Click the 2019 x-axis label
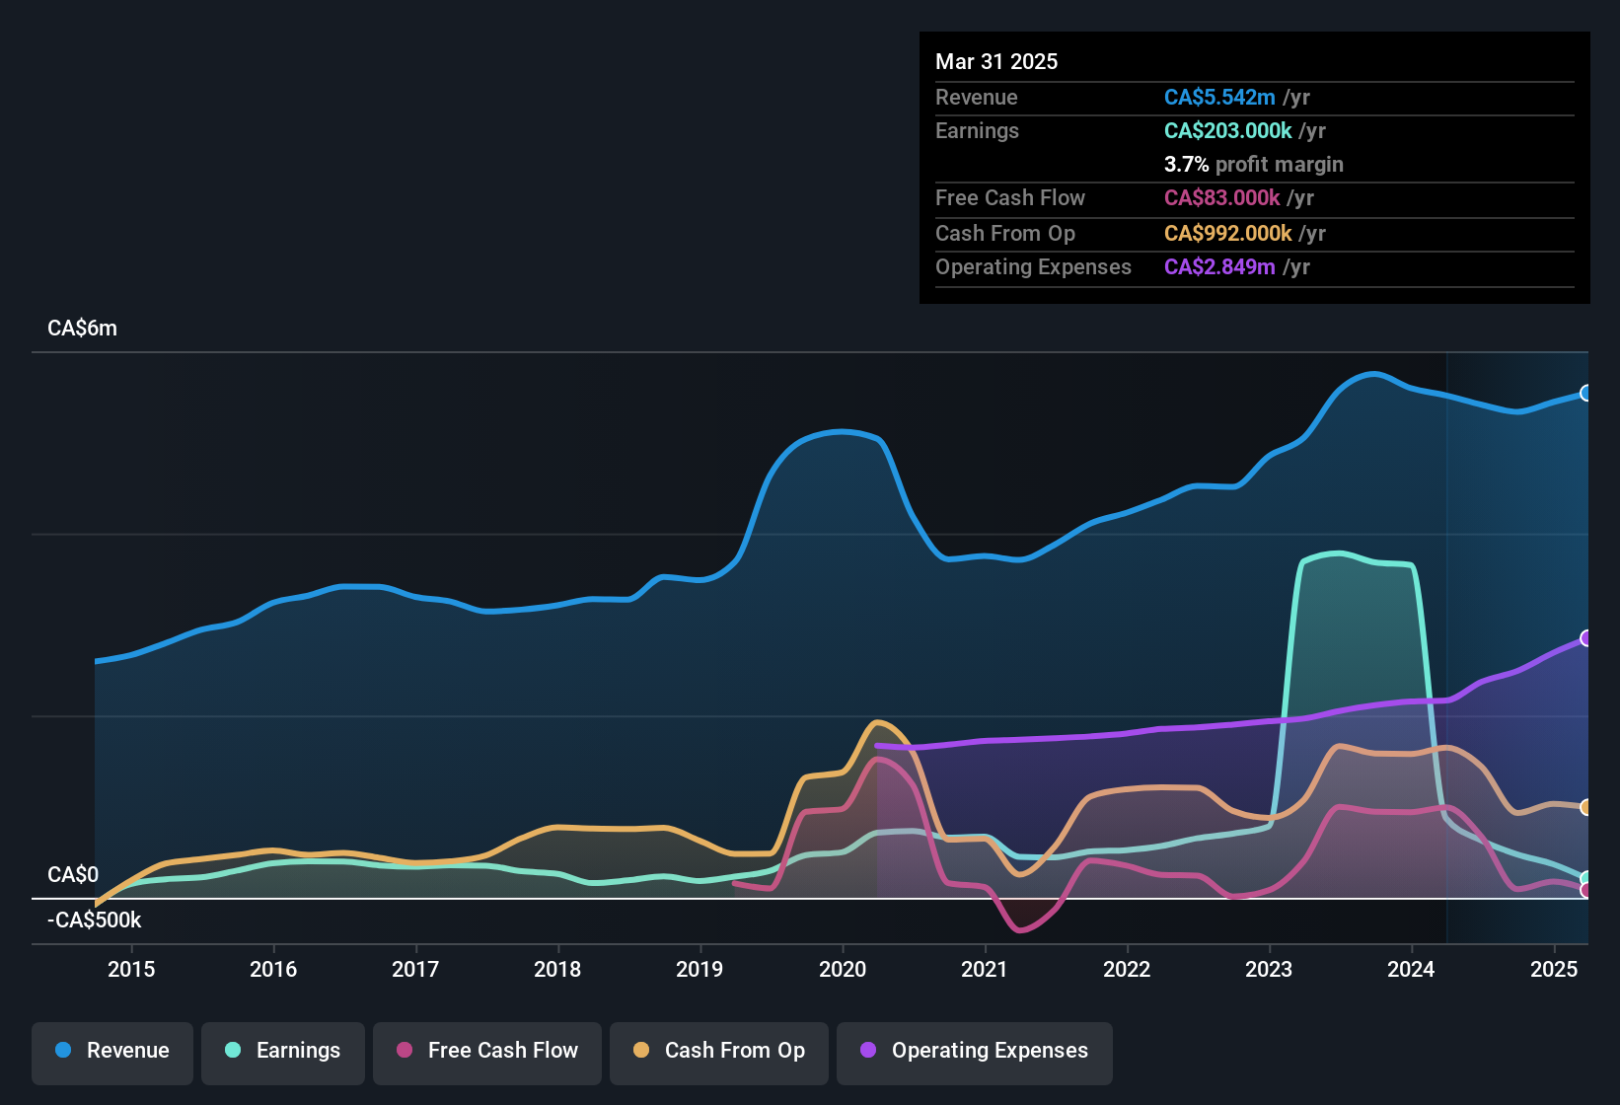1620x1105 pixels. [700, 970]
